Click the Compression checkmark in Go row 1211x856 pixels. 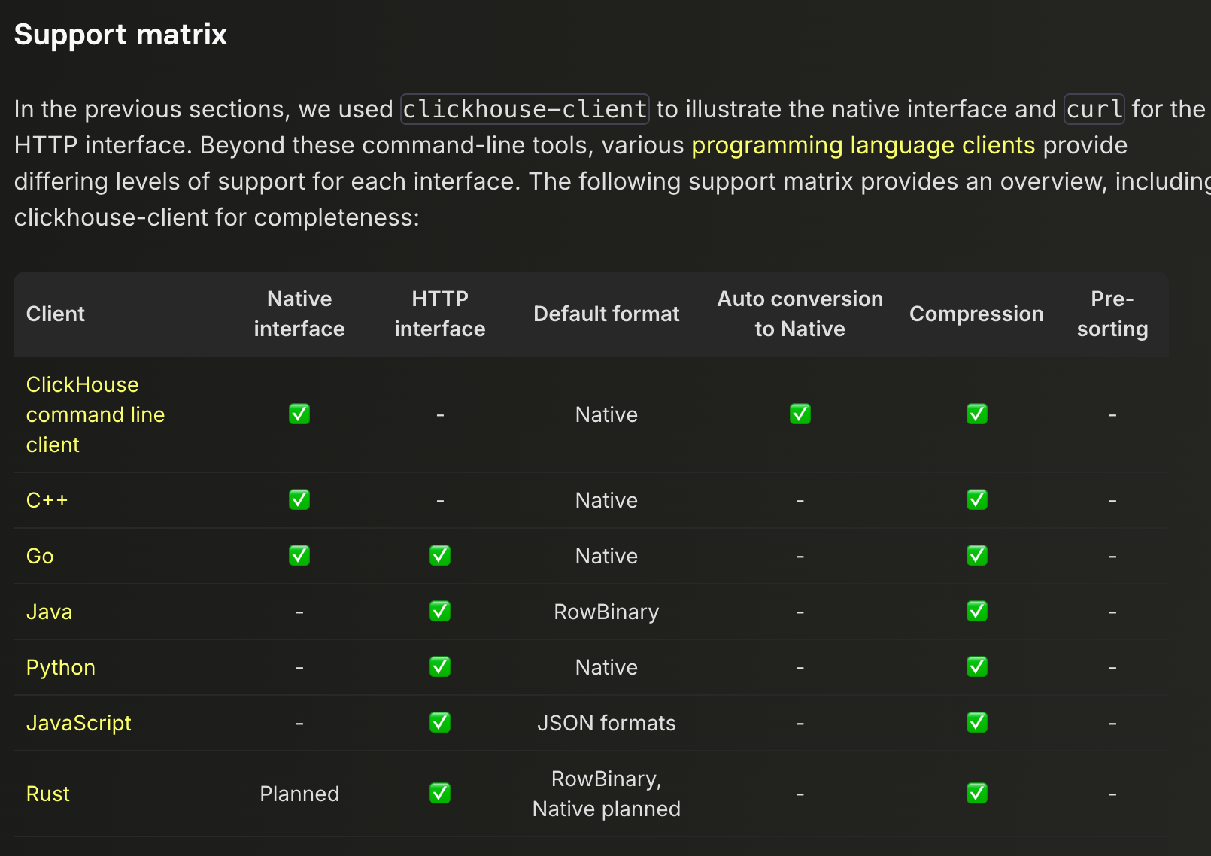pyautogui.click(x=977, y=555)
